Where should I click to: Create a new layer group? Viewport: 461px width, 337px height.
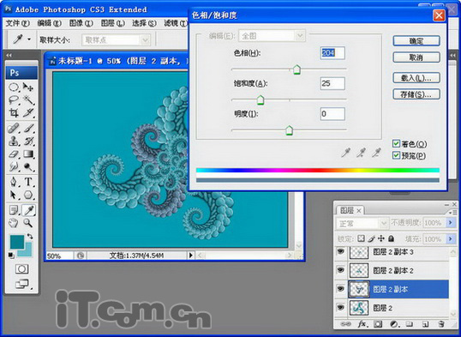409,324
